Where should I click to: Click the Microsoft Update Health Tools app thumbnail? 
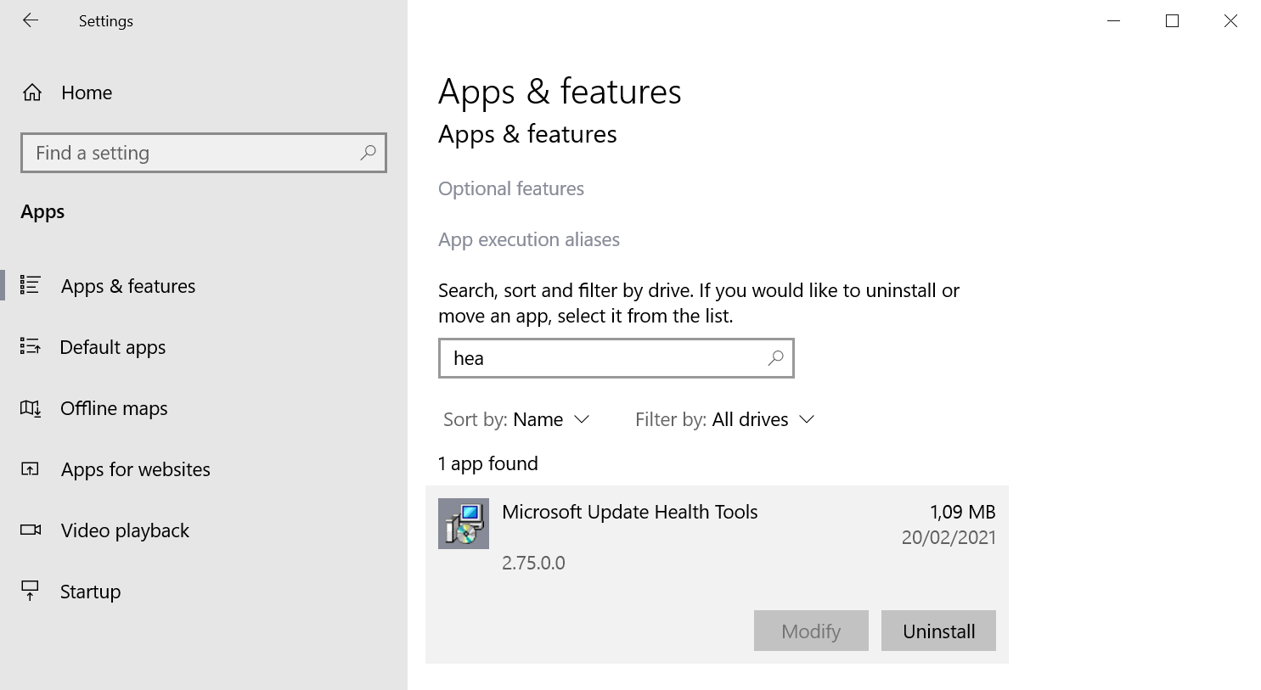(x=463, y=524)
